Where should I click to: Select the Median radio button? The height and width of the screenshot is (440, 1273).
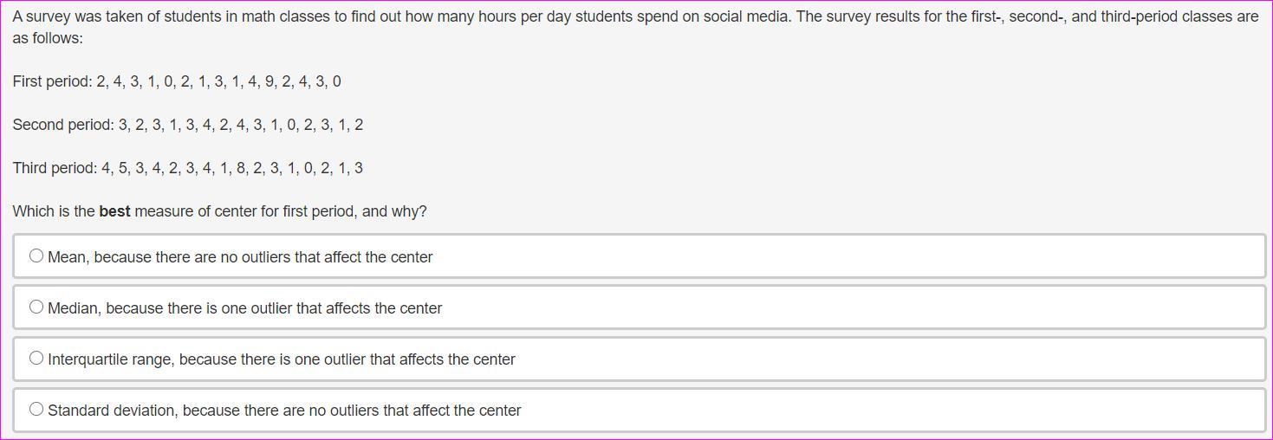click(36, 307)
